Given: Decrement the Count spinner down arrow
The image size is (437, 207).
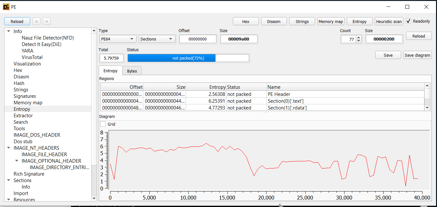Looking at the screenshot, I should [x=358, y=41].
